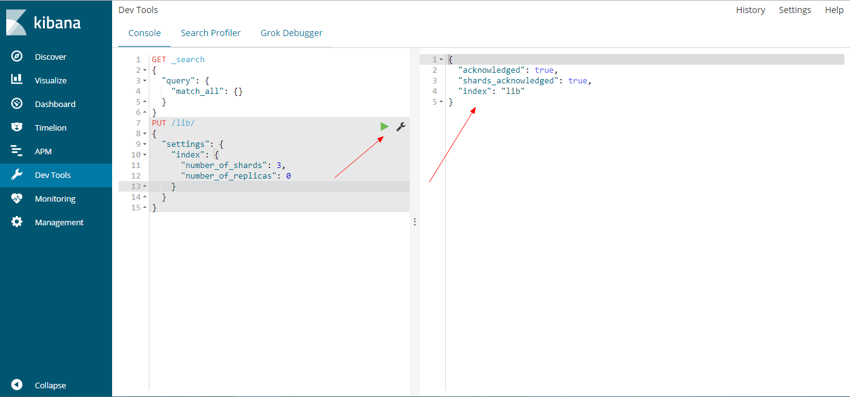
Task: Switch to Search Profiler tab
Action: tap(210, 33)
